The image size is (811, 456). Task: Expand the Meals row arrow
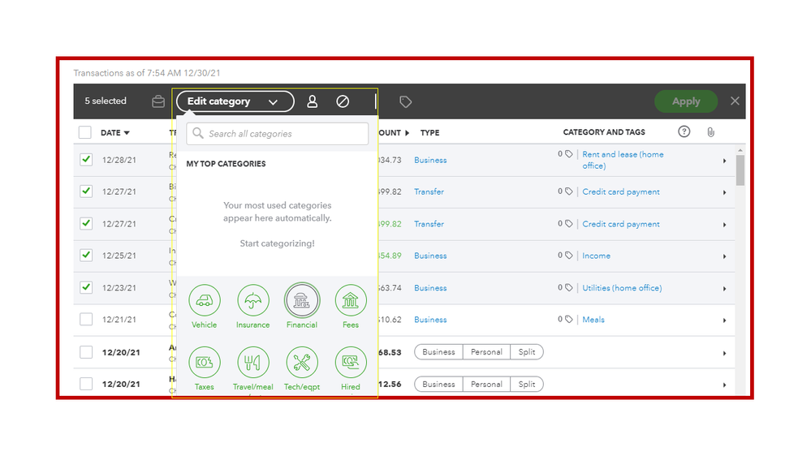pyautogui.click(x=725, y=320)
